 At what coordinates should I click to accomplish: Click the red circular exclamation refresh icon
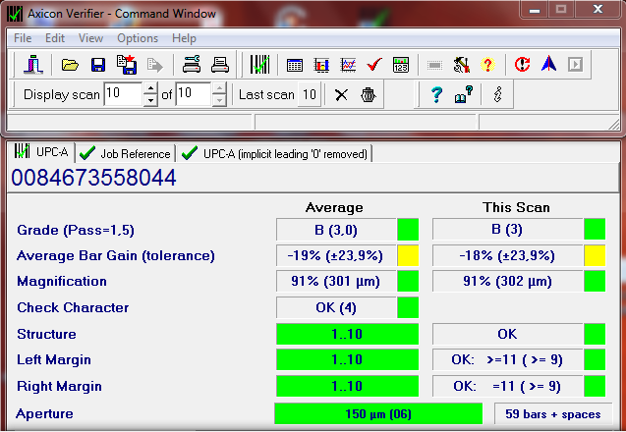point(522,64)
